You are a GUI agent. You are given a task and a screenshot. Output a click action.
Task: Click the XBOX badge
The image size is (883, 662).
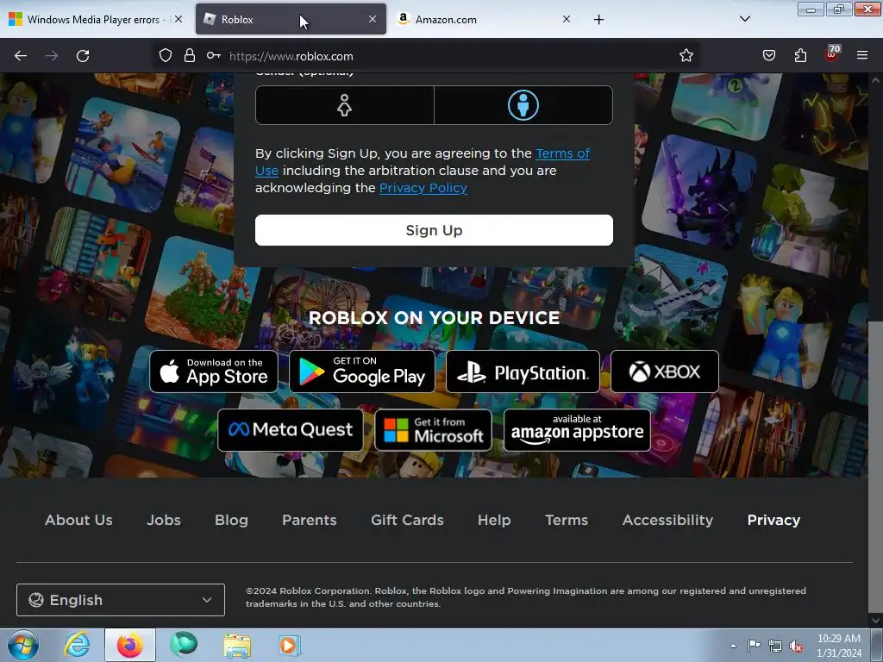click(x=665, y=372)
